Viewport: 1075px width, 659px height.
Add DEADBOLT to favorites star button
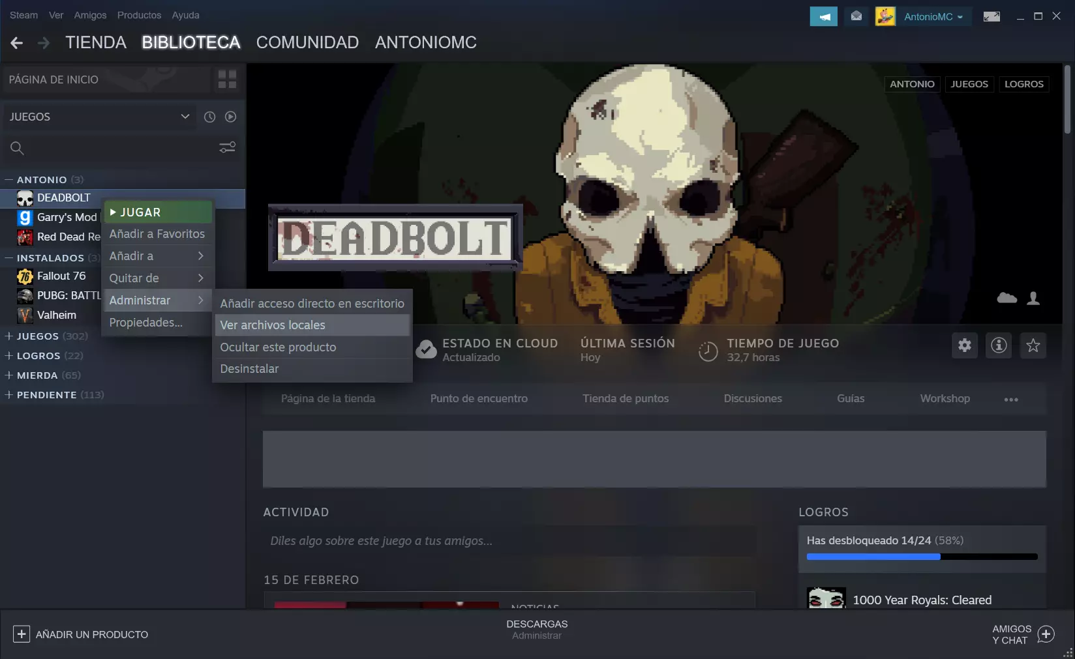(1033, 345)
